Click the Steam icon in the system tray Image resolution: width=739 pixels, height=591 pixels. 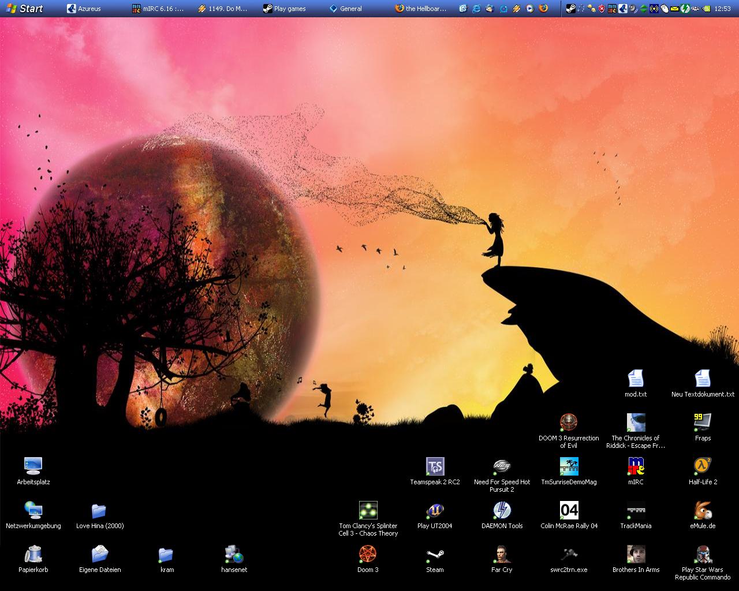(x=570, y=9)
